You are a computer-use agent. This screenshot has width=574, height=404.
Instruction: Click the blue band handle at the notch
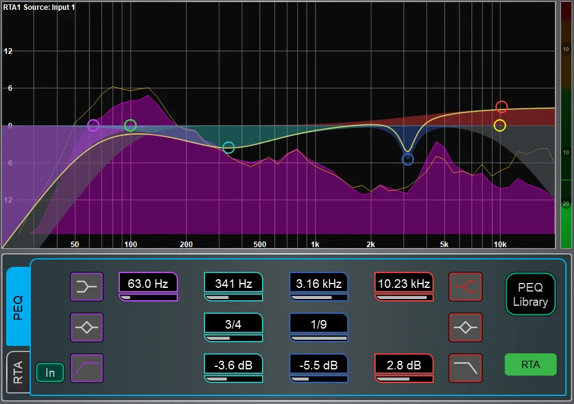click(407, 159)
